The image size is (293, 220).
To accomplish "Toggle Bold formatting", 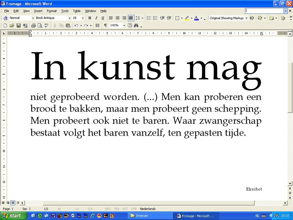I will [x=90, y=18].
